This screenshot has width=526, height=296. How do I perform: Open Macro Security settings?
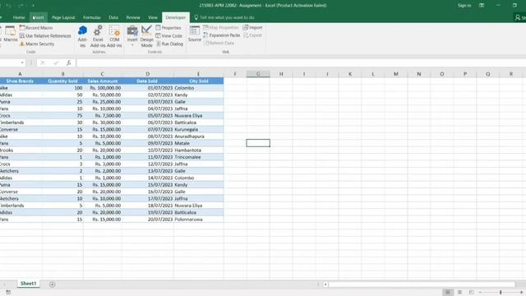click(36, 44)
